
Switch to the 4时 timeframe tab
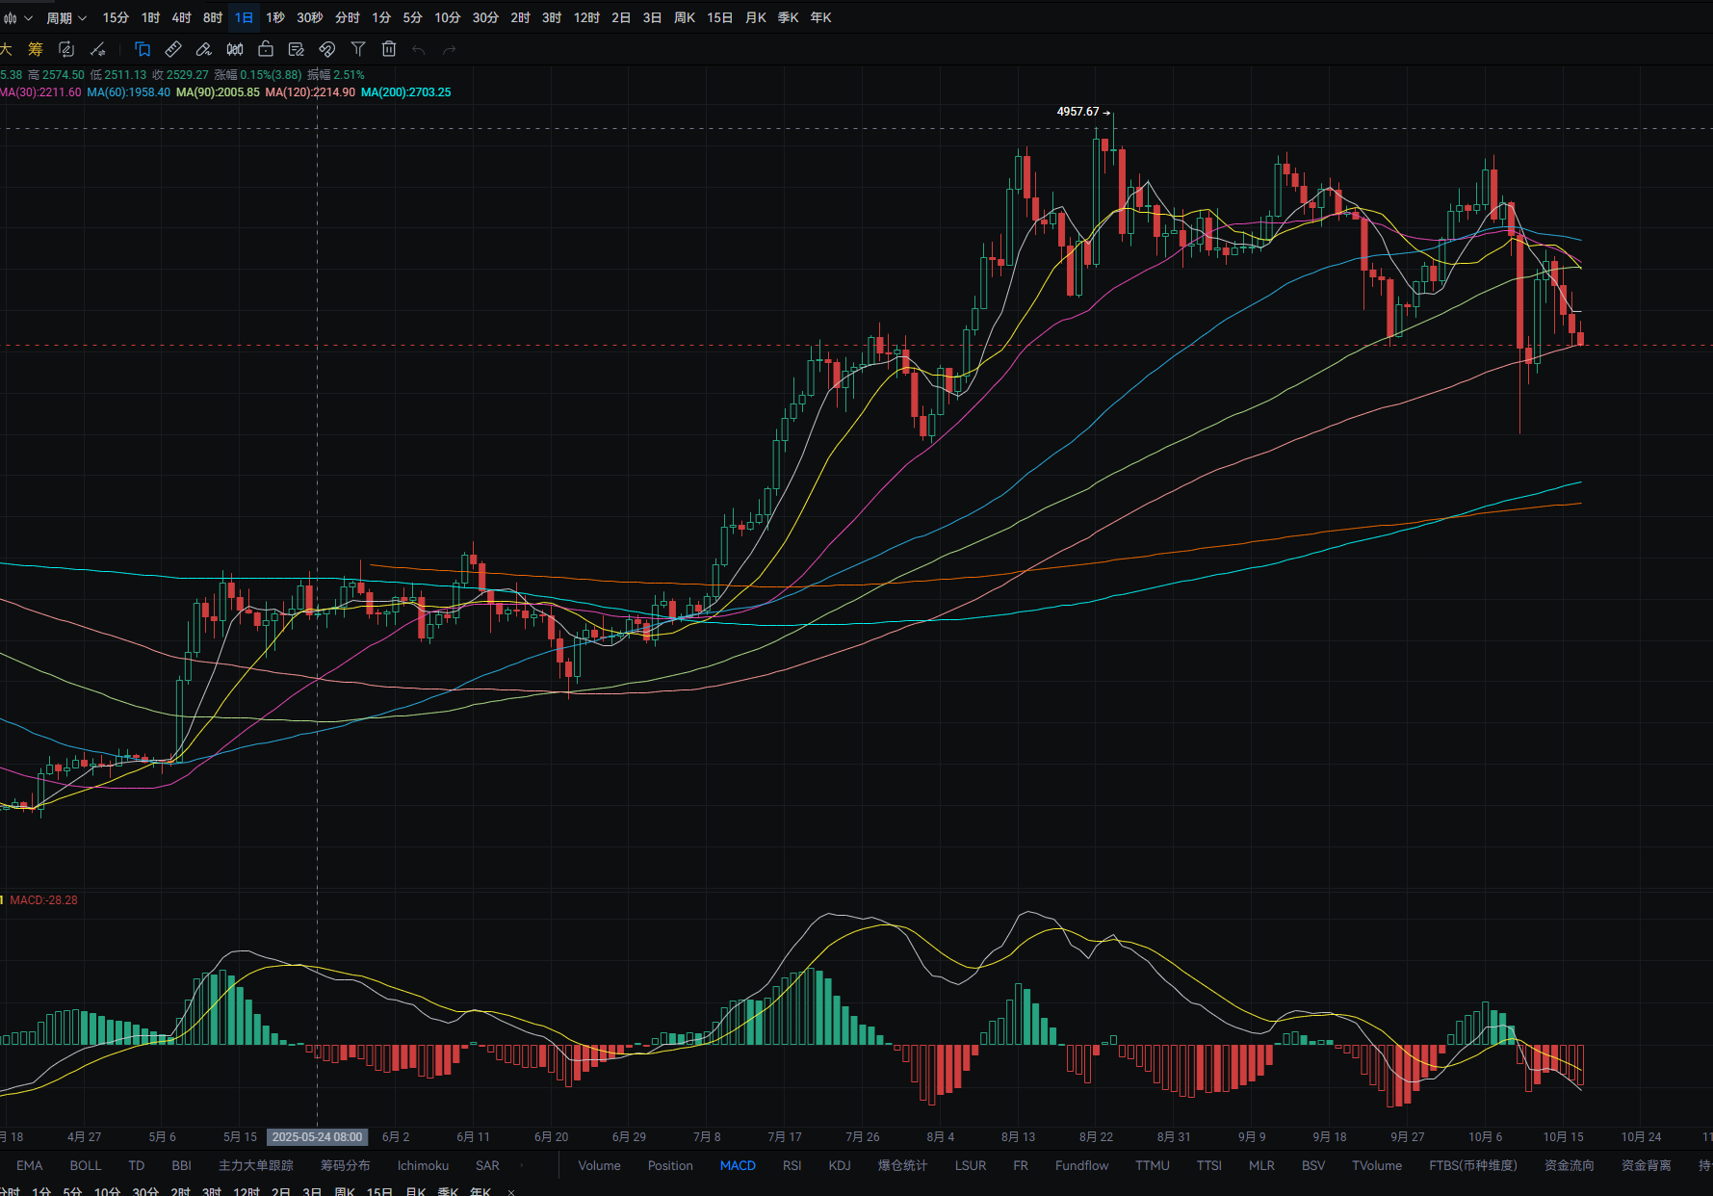tap(181, 17)
